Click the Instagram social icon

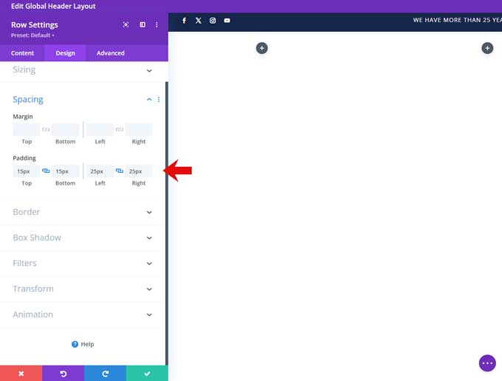pyautogui.click(x=213, y=21)
